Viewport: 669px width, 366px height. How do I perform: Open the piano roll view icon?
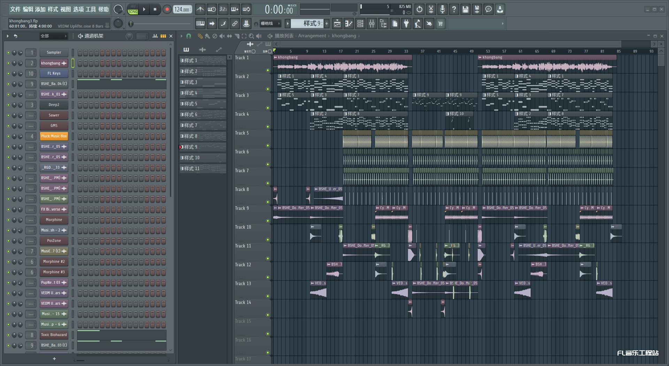coord(349,24)
